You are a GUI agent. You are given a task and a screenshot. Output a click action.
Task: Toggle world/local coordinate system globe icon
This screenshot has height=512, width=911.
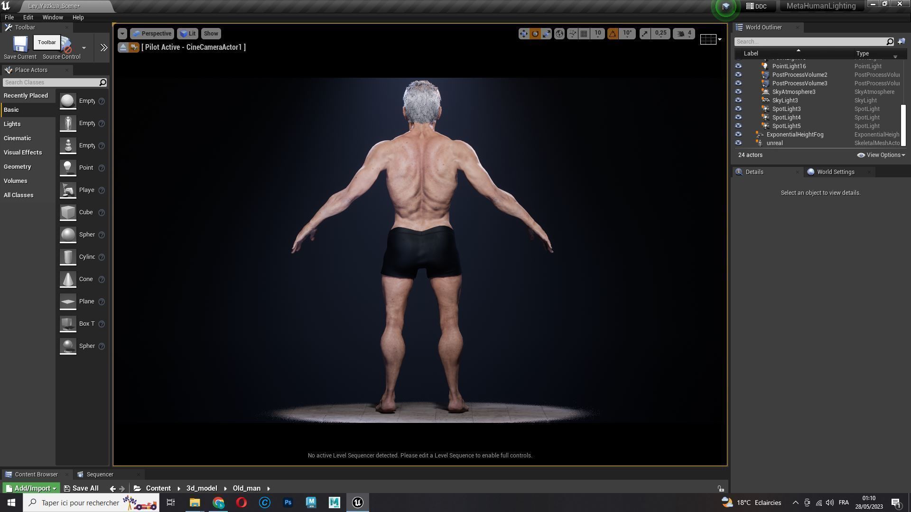click(559, 34)
